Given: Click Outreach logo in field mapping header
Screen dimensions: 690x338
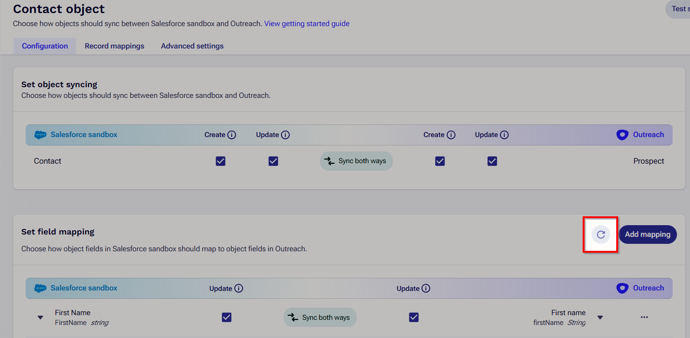Looking at the screenshot, I should 622,288.
